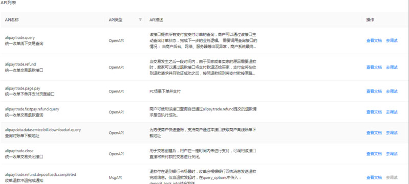
Task: Open 查看文档 for alipay.trade.query
Action: [374, 41]
